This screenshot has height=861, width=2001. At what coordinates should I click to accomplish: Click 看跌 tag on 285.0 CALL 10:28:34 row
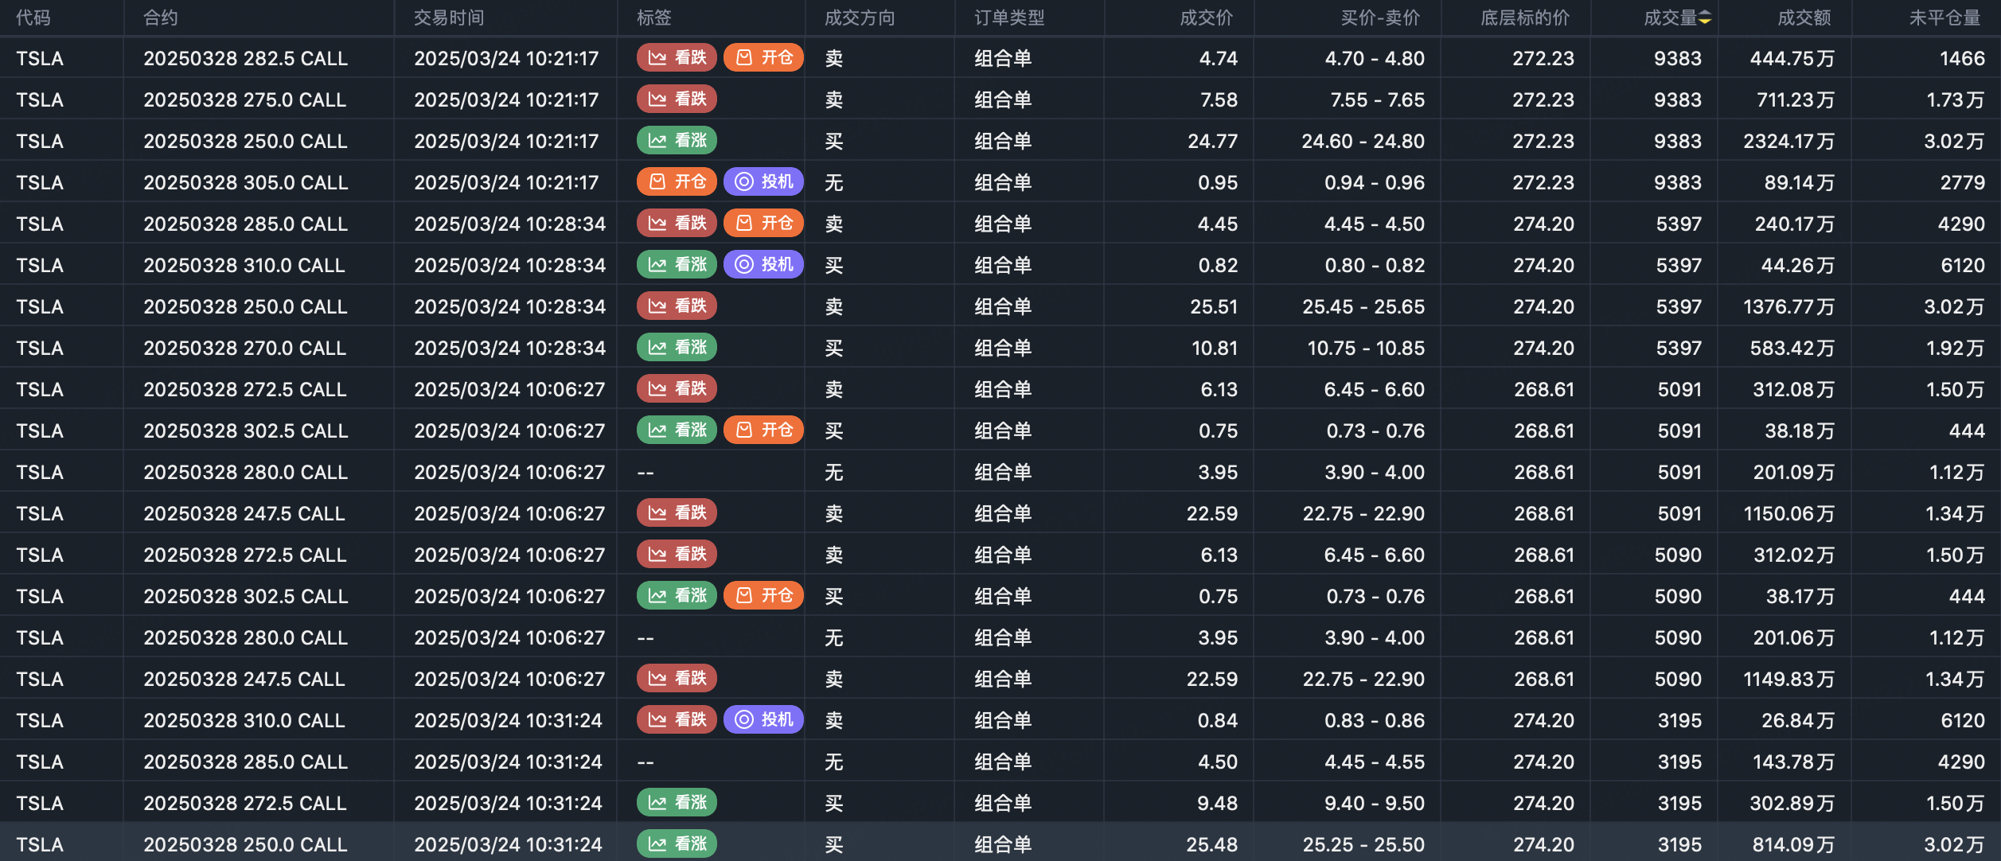pyautogui.click(x=677, y=224)
